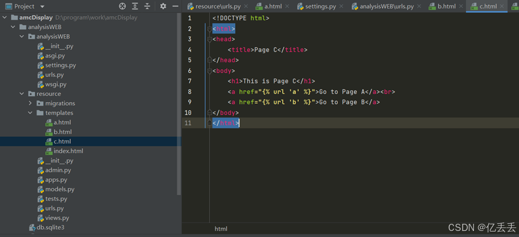Collapse the templates folder
This screenshot has width=519, height=237.
30,113
